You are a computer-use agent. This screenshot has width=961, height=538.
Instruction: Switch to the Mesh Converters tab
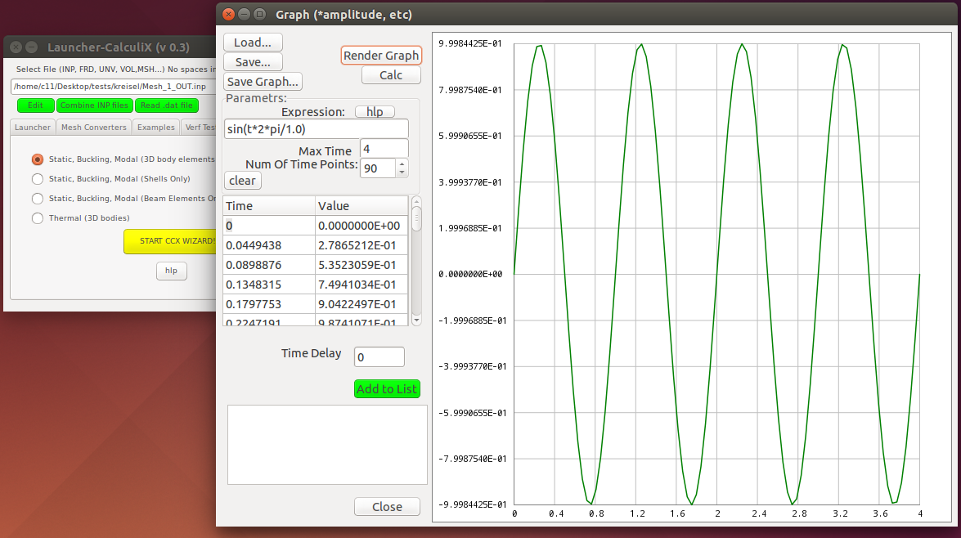click(92, 127)
